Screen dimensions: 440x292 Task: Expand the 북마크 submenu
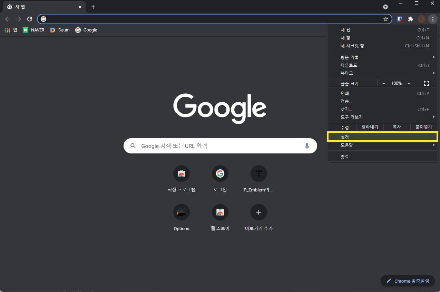(x=346, y=73)
